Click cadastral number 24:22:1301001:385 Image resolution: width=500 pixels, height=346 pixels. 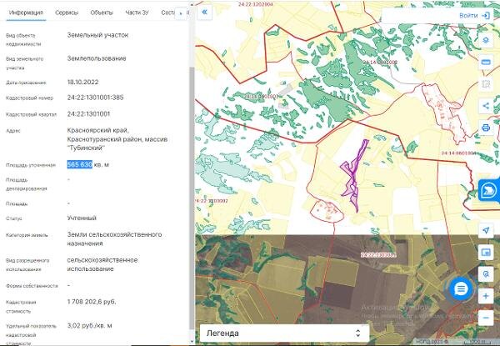[x=95, y=98]
